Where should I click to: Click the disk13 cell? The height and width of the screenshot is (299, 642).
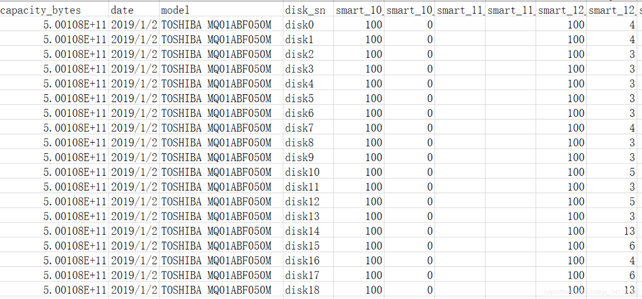point(308,216)
